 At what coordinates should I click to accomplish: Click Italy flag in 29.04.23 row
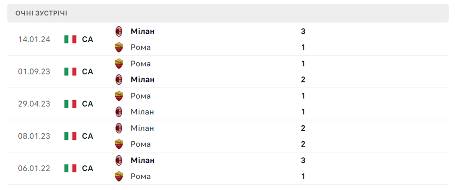coord(70,104)
